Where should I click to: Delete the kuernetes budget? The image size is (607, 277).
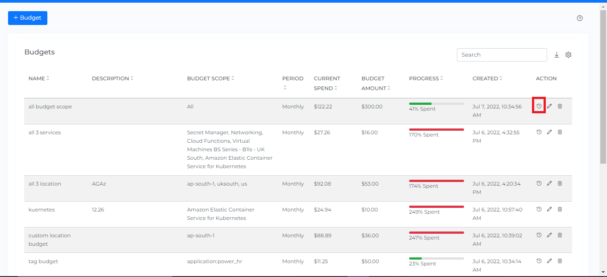coord(560,209)
